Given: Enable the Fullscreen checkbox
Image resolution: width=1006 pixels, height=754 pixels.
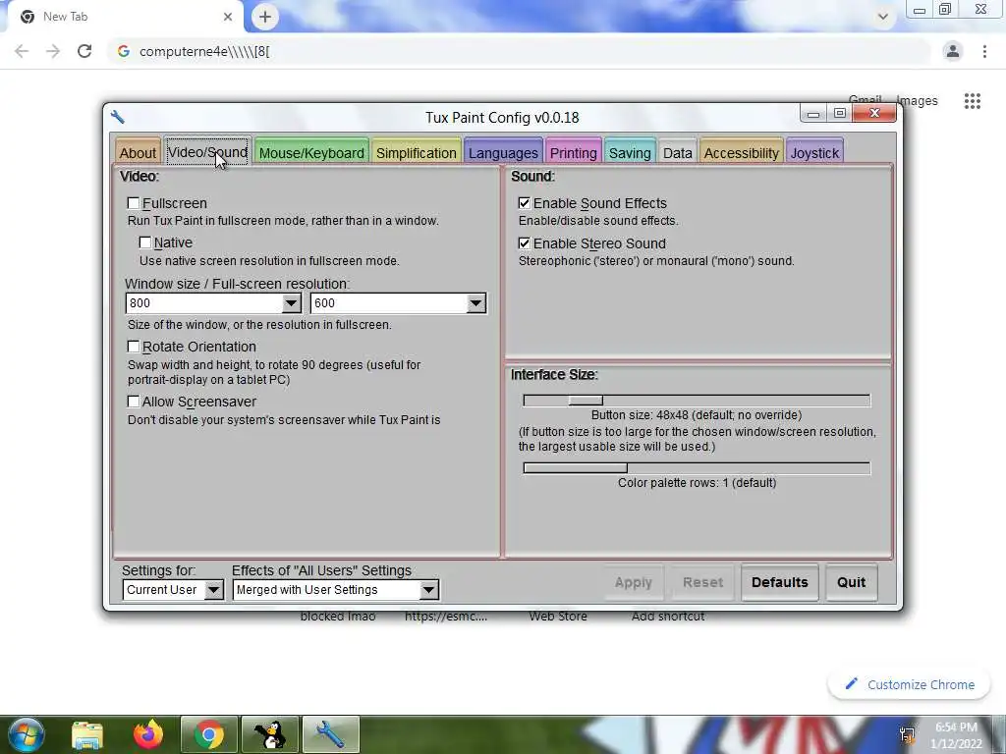Looking at the screenshot, I should click(134, 203).
